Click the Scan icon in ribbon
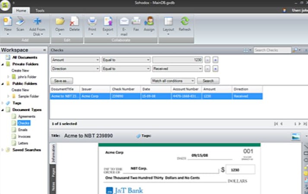This screenshot has height=194, width=308. (x=20, y=22)
